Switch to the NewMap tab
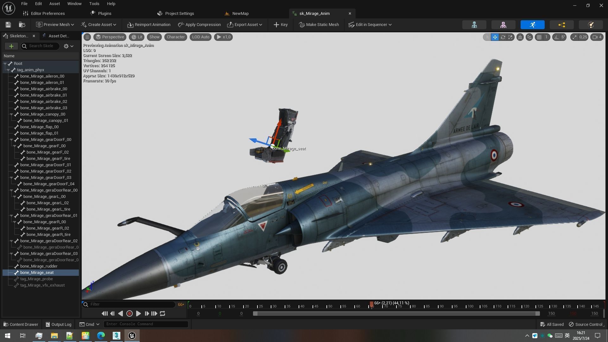The image size is (608, 342). tap(237, 14)
